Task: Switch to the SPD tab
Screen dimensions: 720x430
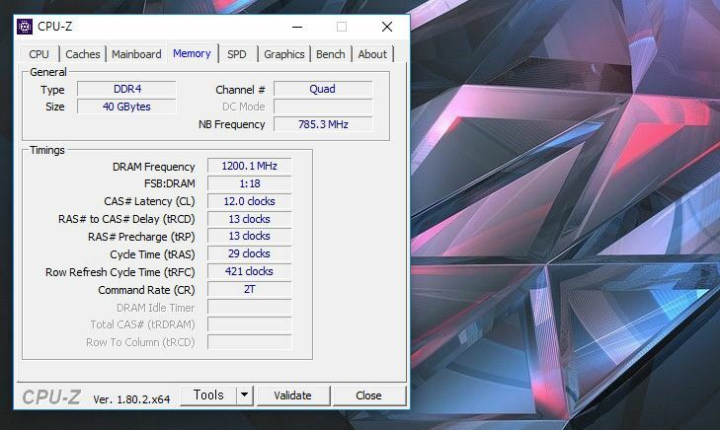Action: click(x=236, y=54)
